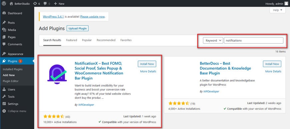Click the Dashboard menu label
This screenshot has height=129, width=290.
pos(15,13)
